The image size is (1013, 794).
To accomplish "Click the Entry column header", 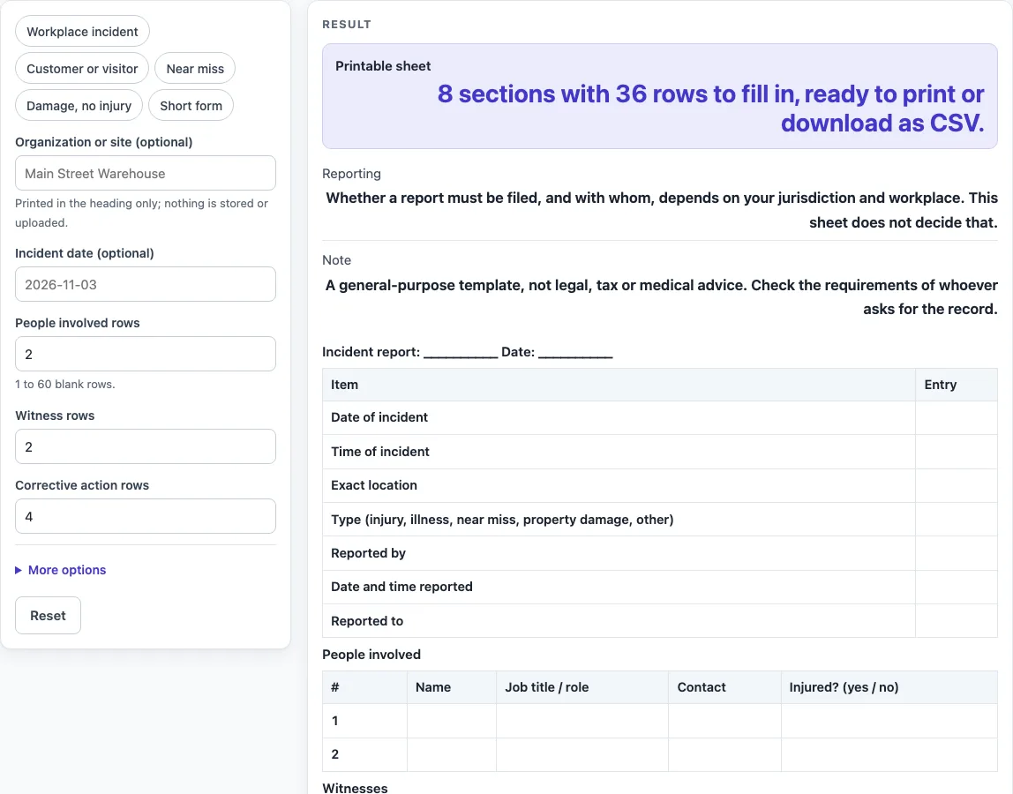I will point(957,385).
